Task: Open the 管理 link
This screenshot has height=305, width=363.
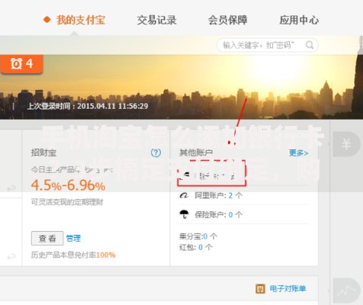Action: point(73,238)
